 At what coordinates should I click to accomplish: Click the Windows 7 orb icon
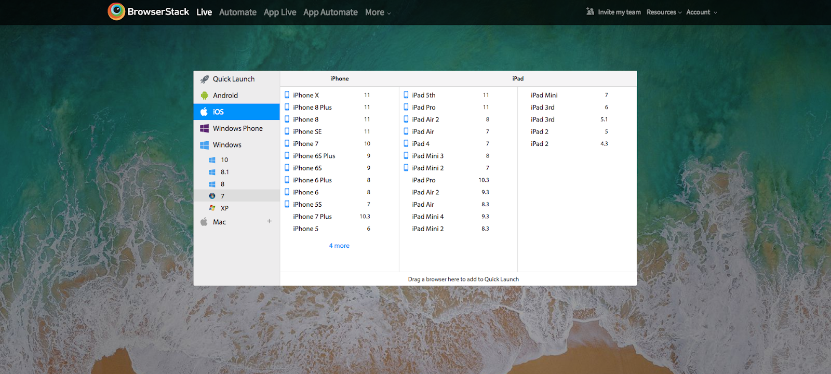coord(212,196)
